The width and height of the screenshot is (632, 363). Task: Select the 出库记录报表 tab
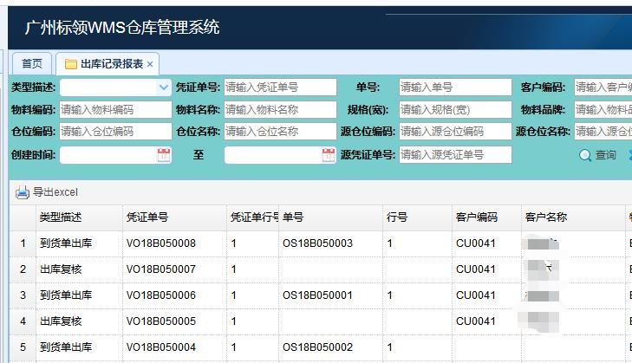point(111,64)
